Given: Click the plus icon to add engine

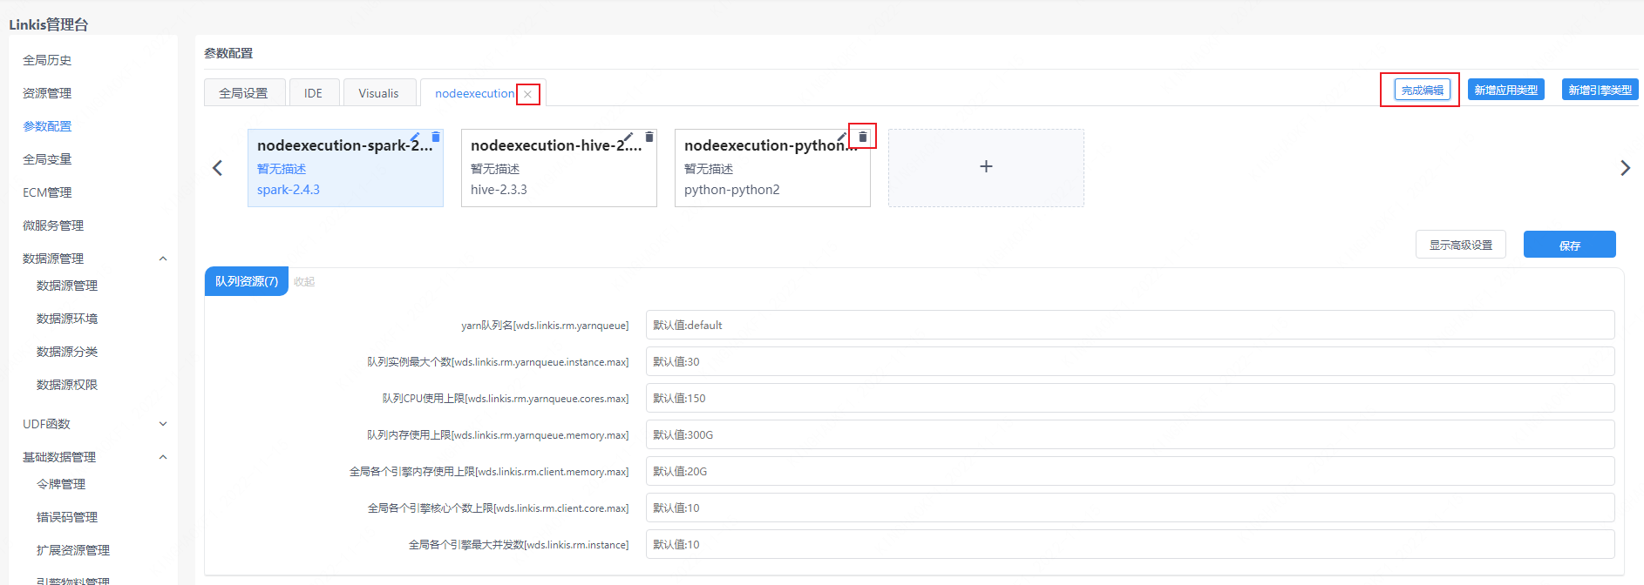Looking at the screenshot, I should (x=986, y=167).
